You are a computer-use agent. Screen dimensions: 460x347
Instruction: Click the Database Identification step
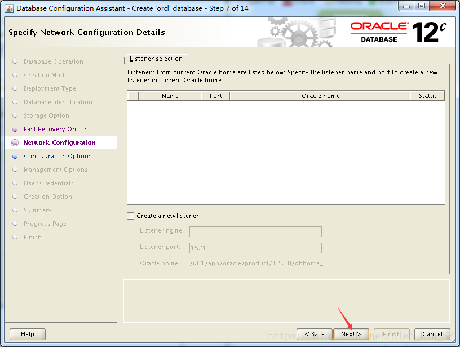tap(58, 102)
